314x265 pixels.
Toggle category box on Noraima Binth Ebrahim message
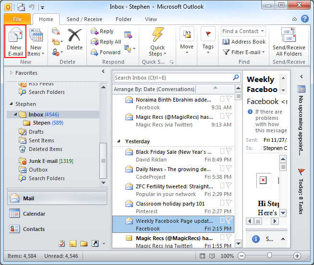click(222, 99)
